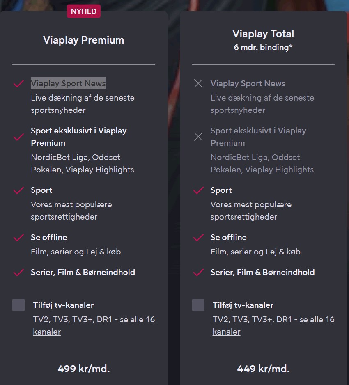The height and width of the screenshot is (385, 349).
Task: Click checkmark next to Sport eksklusivt in Premium plan
Action: [18, 137]
